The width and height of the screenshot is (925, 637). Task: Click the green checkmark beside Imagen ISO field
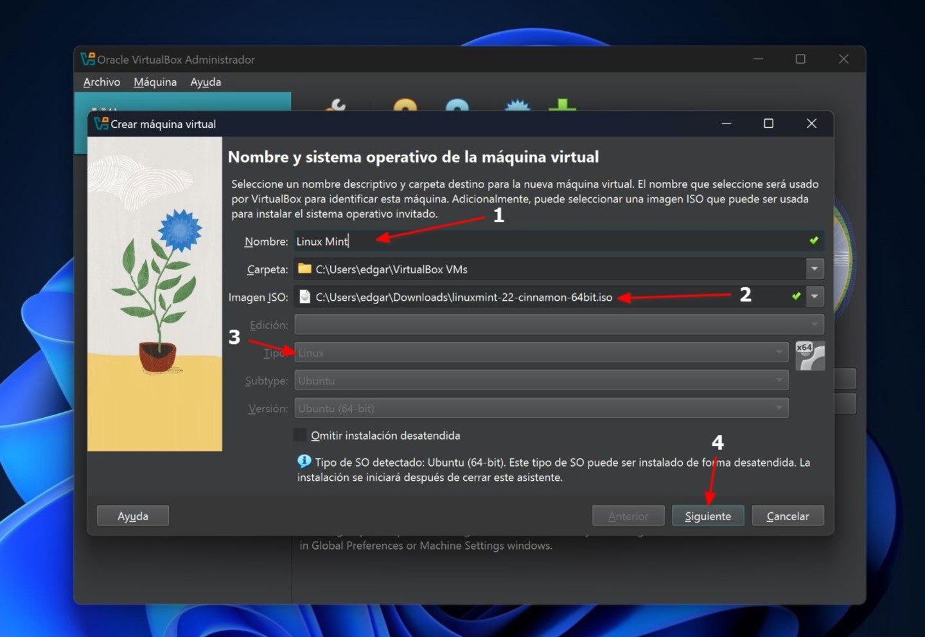[797, 296]
